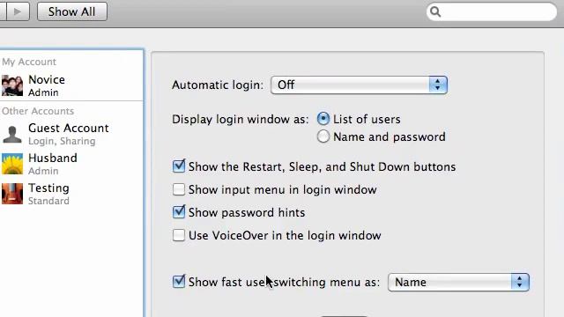Click the Guest Account silhouette icon
This screenshot has width=564, height=317.
click(12, 134)
